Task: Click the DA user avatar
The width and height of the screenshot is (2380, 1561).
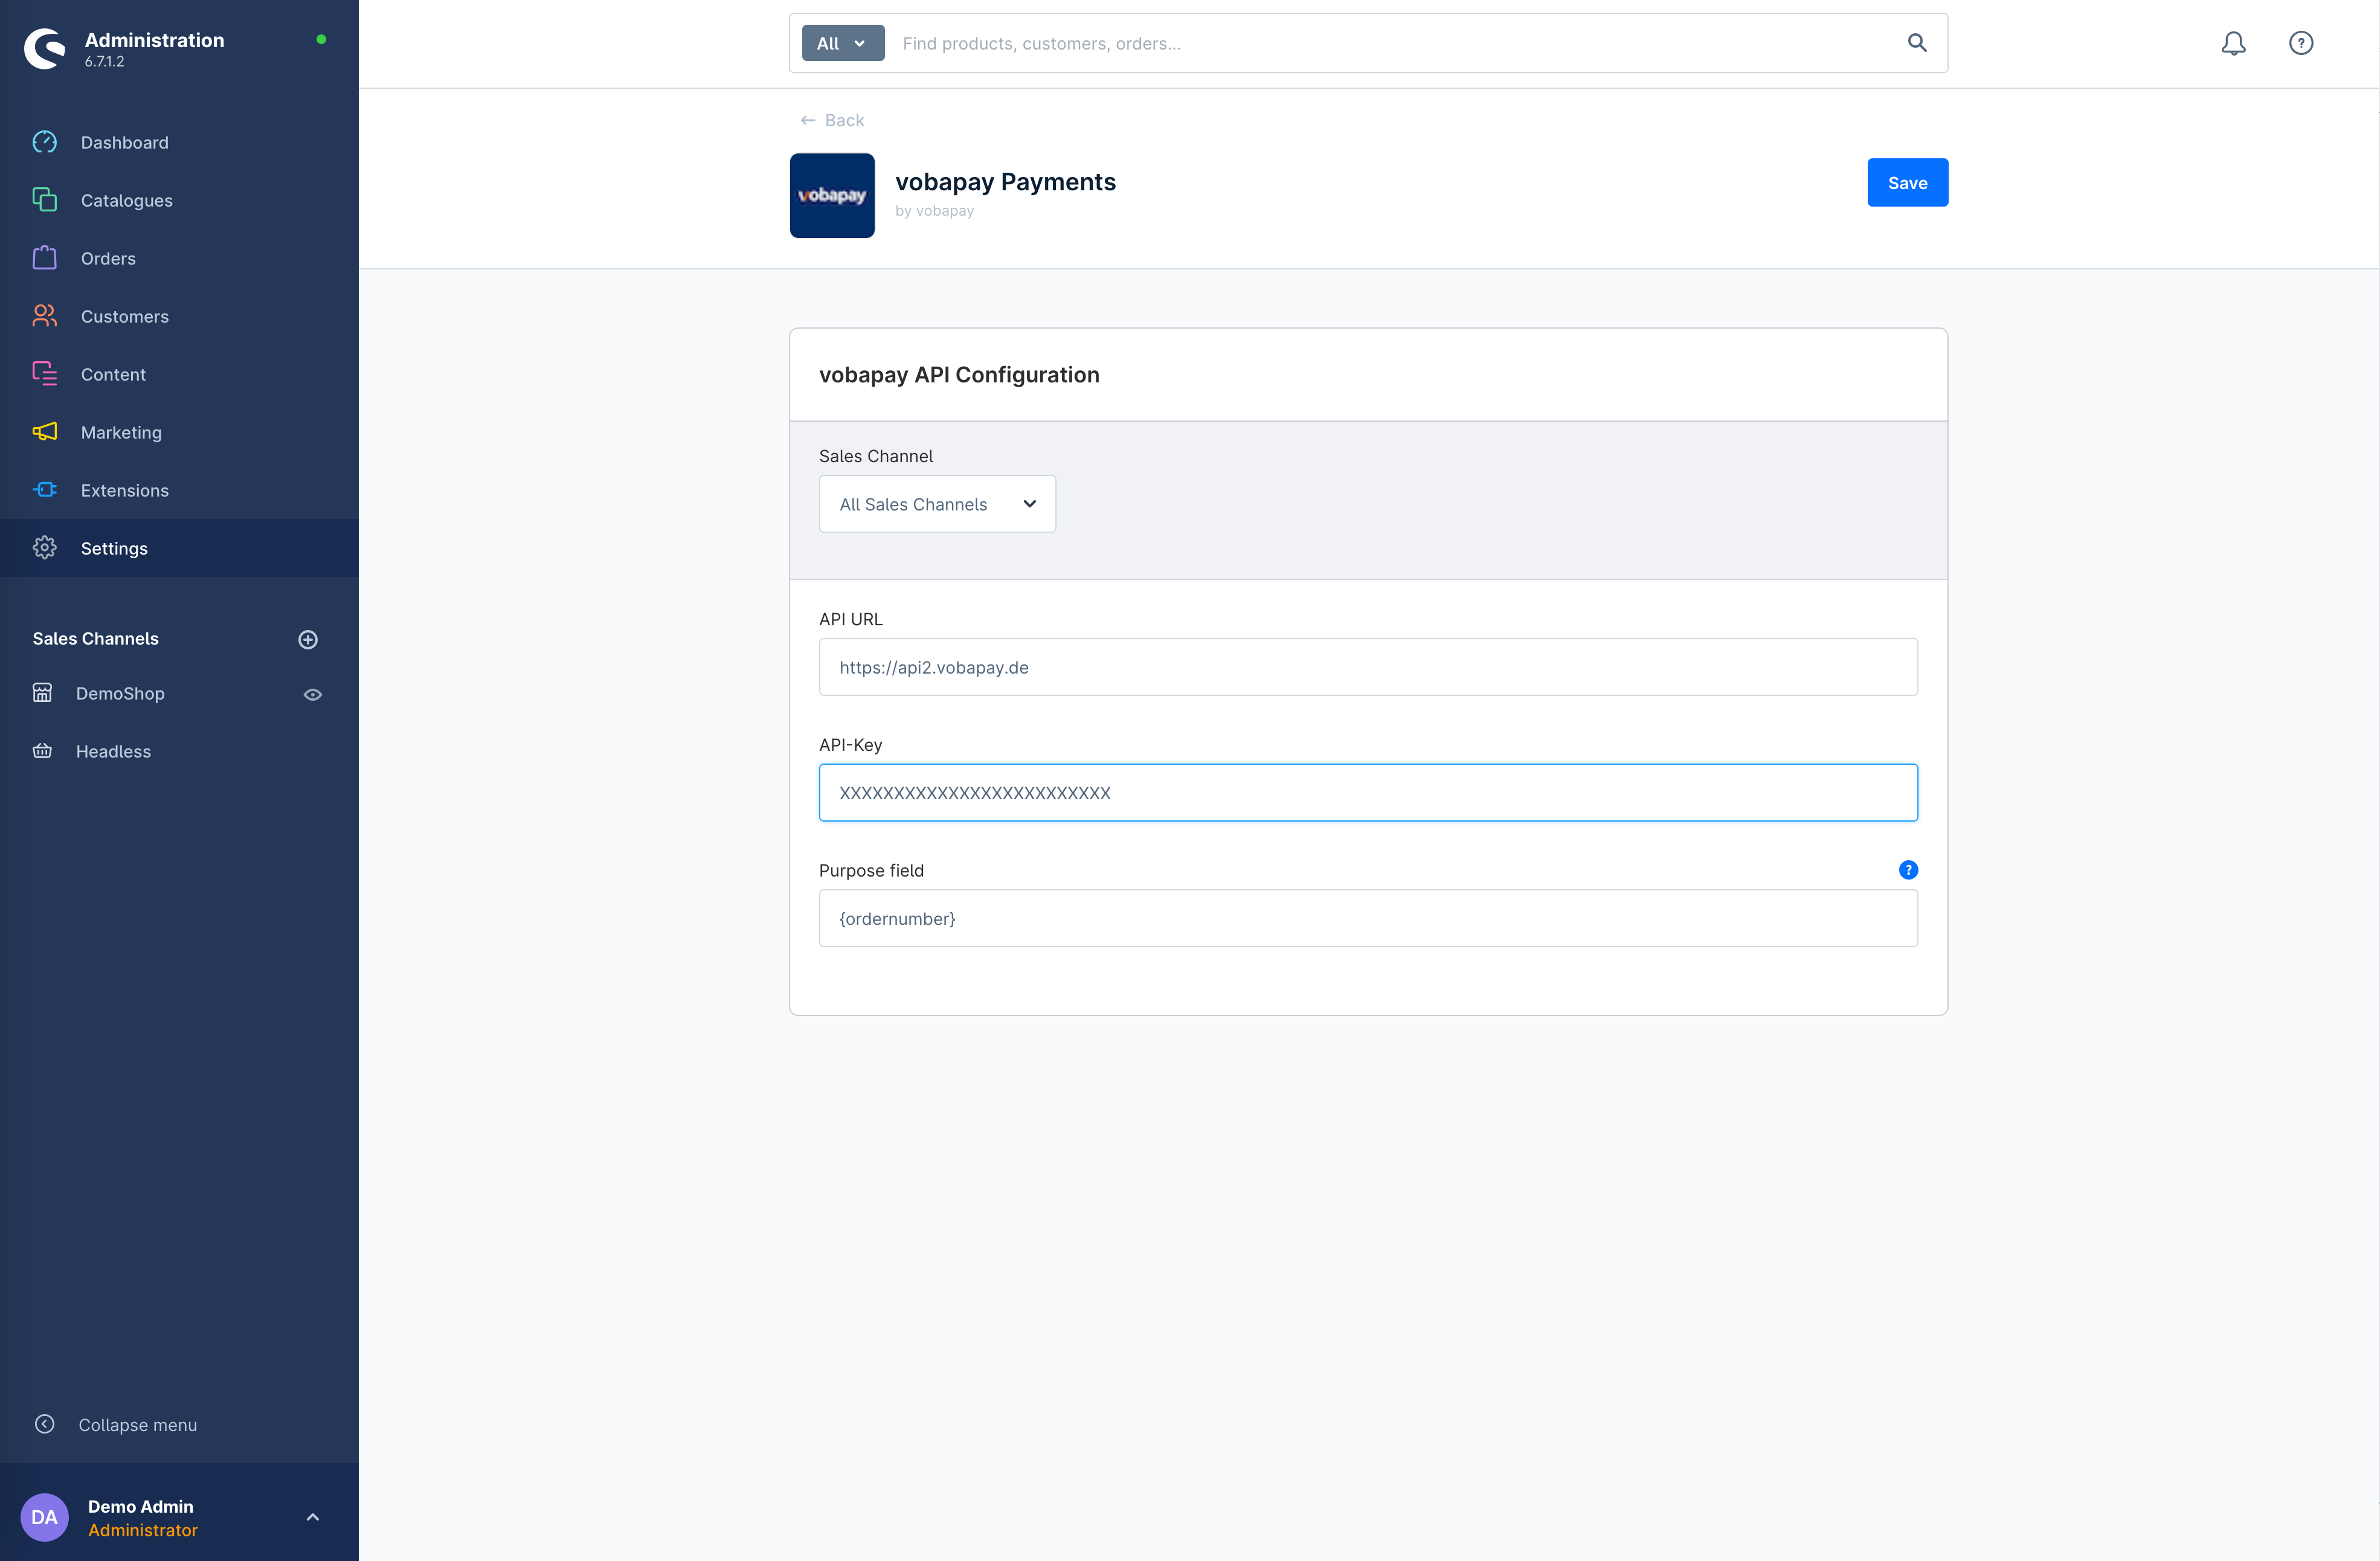Action: click(45, 1517)
